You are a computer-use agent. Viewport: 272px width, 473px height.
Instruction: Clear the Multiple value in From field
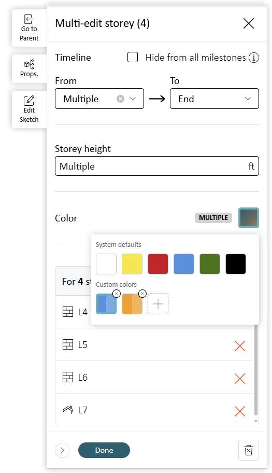tap(120, 99)
